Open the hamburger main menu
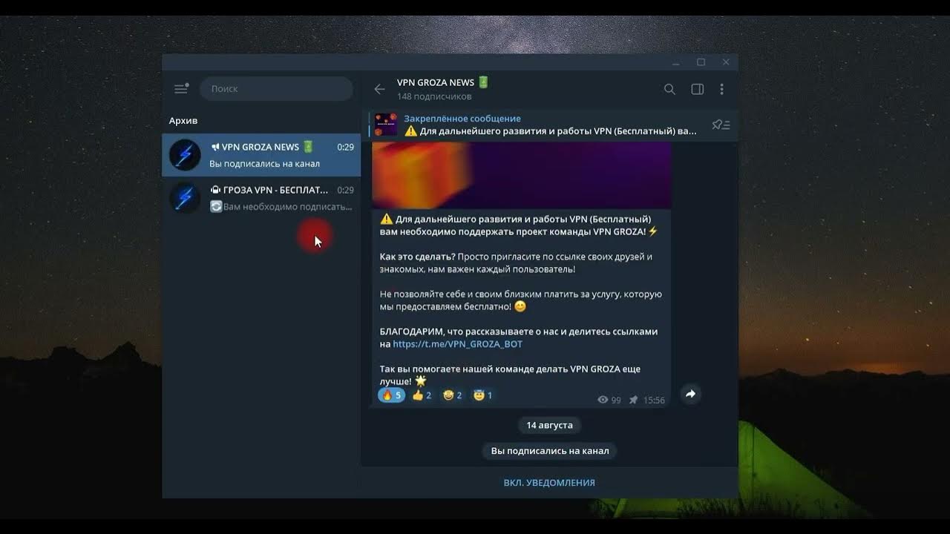The height and width of the screenshot is (534, 950). coord(181,89)
